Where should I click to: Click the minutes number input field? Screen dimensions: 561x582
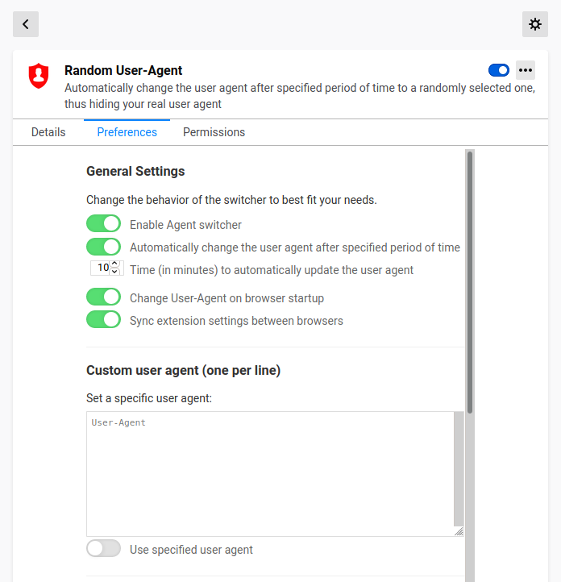coord(102,268)
